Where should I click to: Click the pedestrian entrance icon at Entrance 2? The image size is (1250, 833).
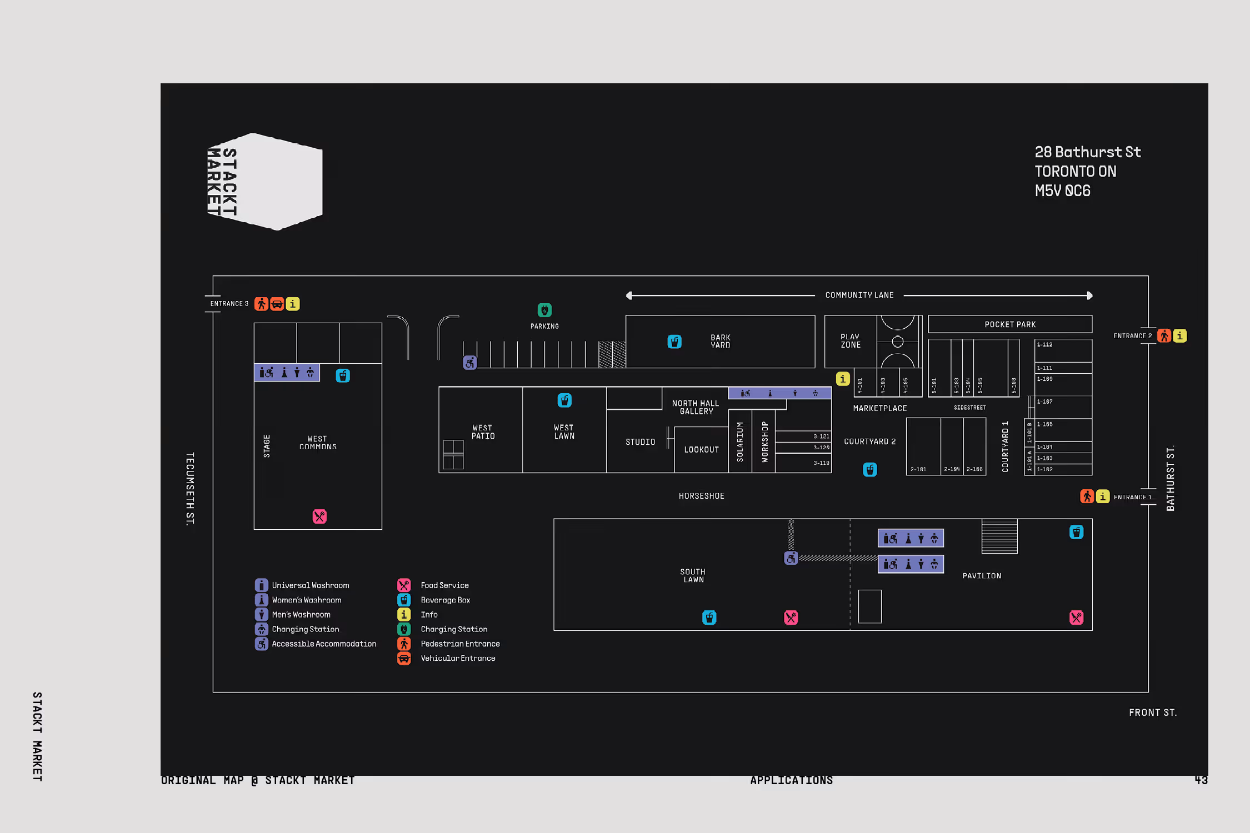(1164, 335)
